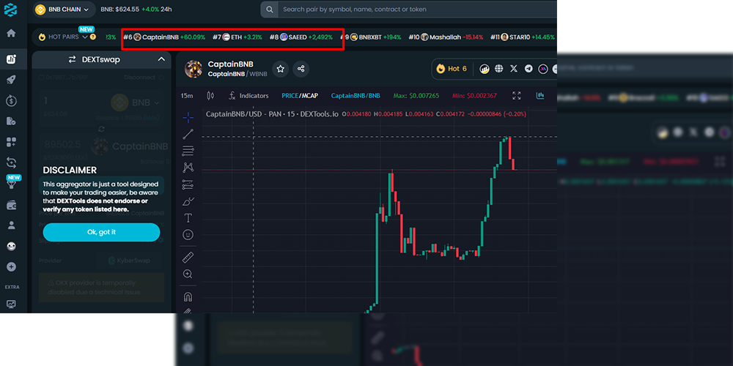Add CaptainBNB to favorites with star
This screenshot has width=733, height=366.
point(281,69)
